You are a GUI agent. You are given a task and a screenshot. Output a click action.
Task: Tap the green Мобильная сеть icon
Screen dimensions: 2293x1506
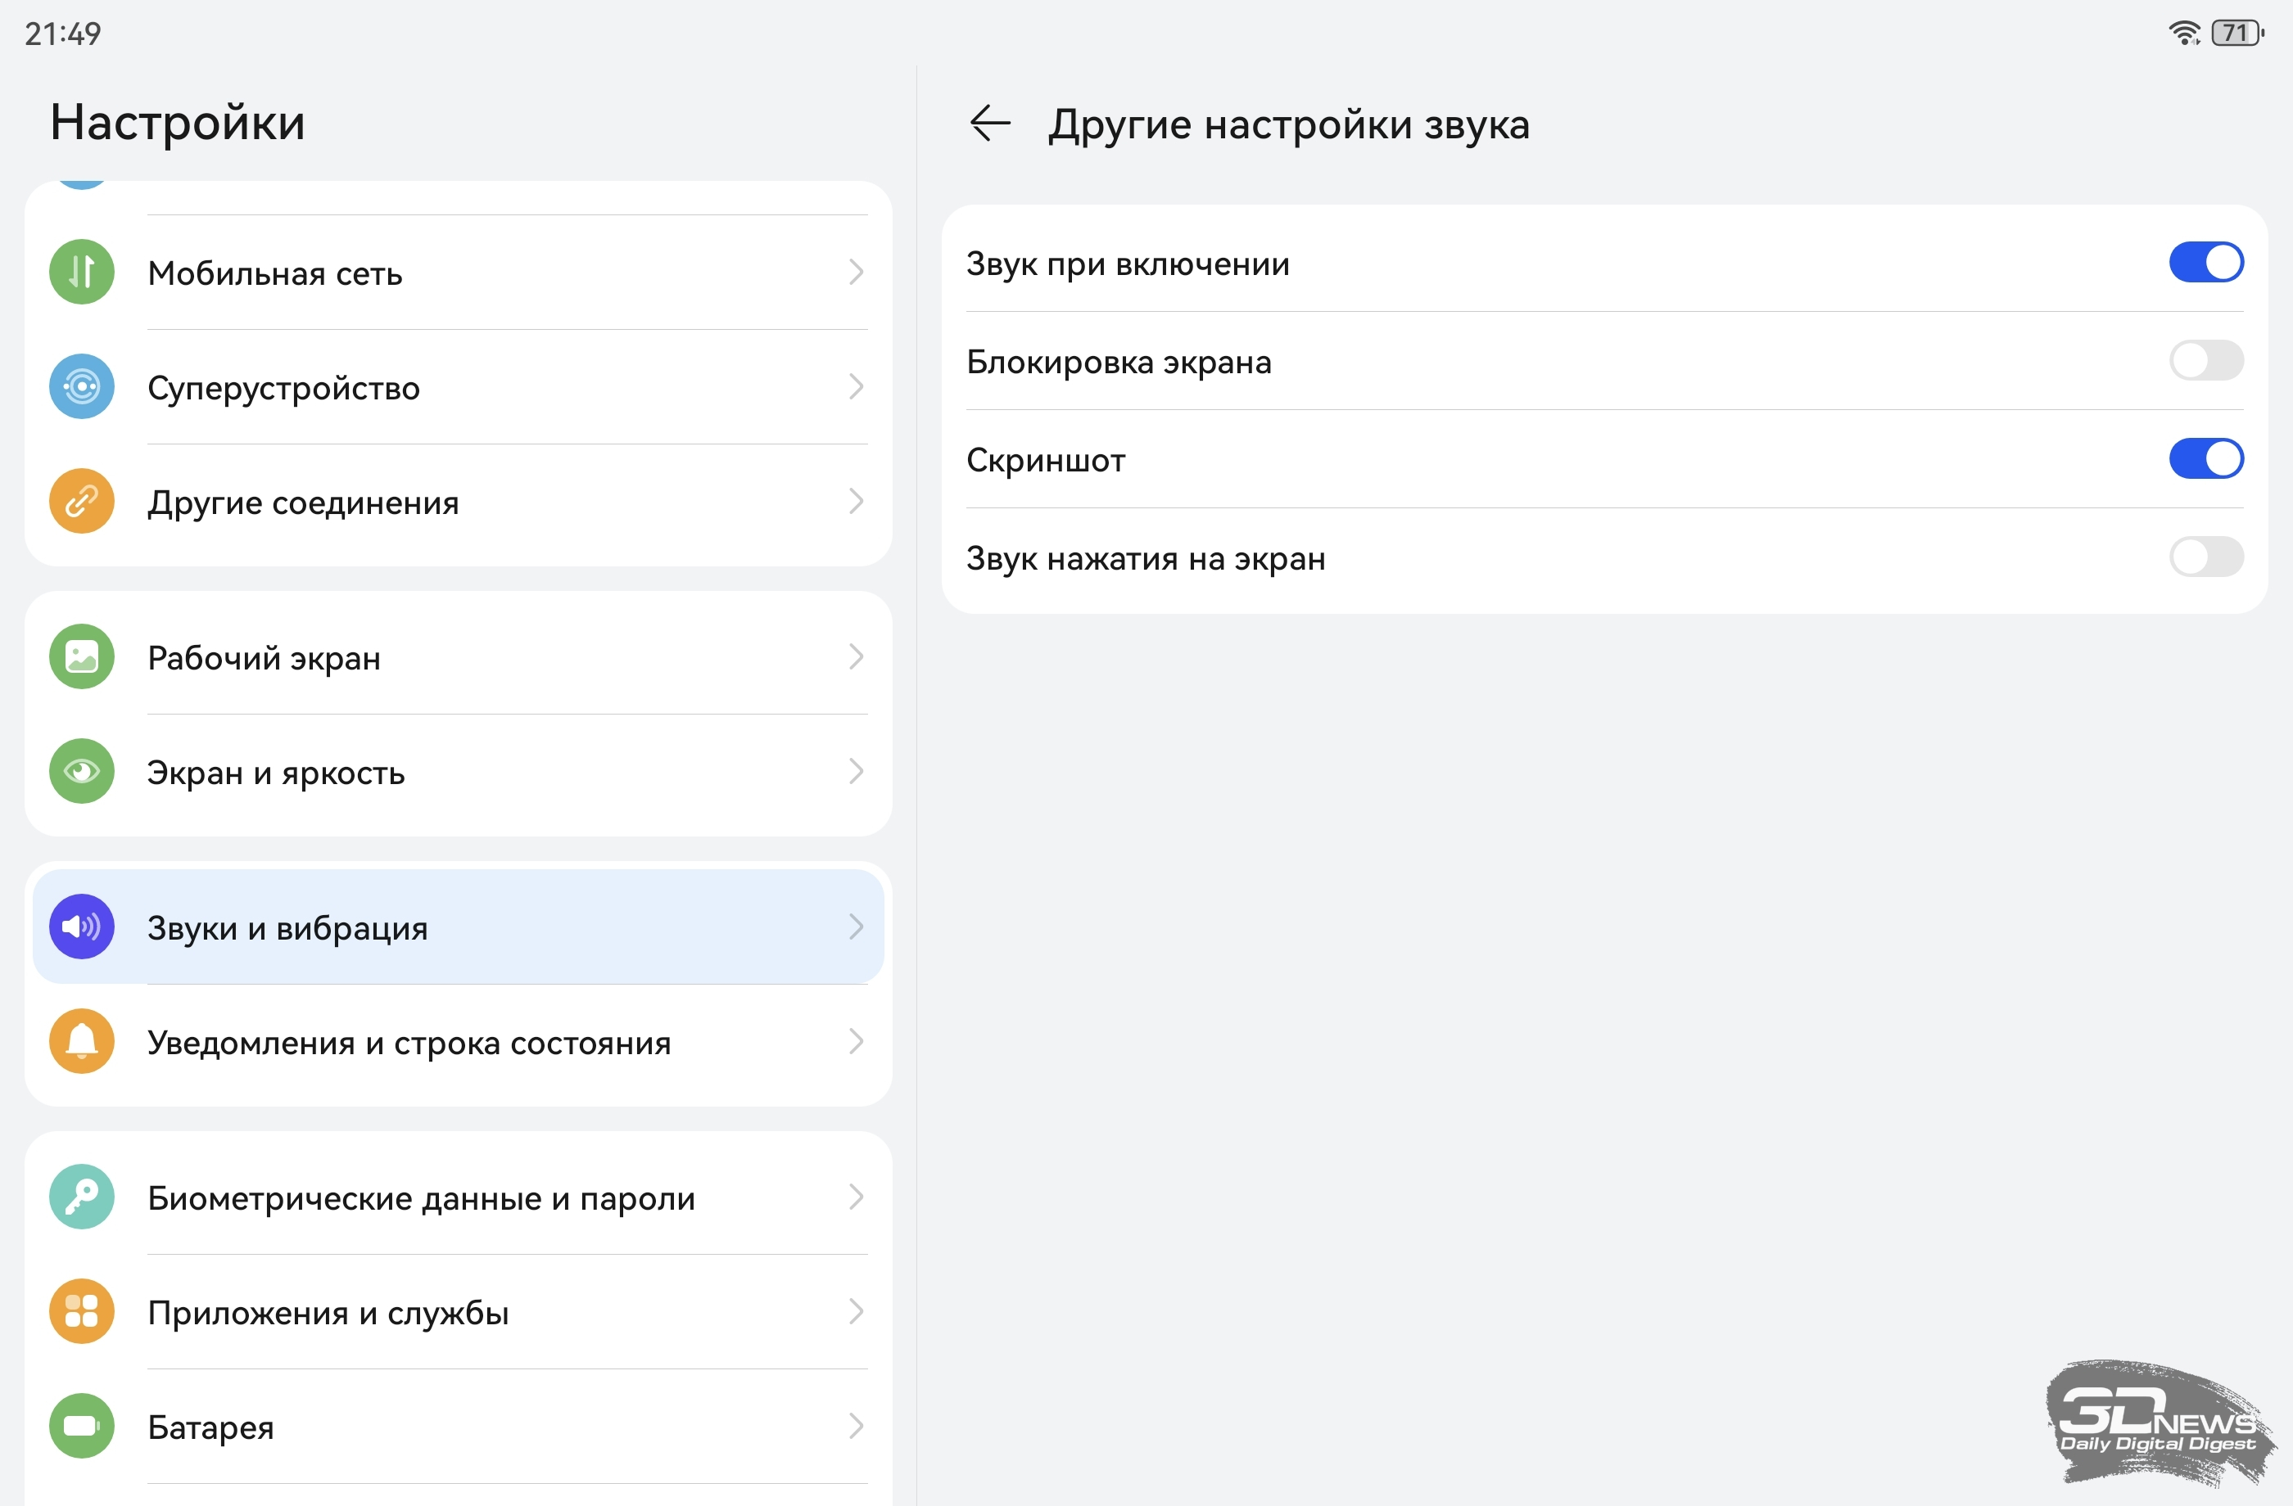[82, 273]
